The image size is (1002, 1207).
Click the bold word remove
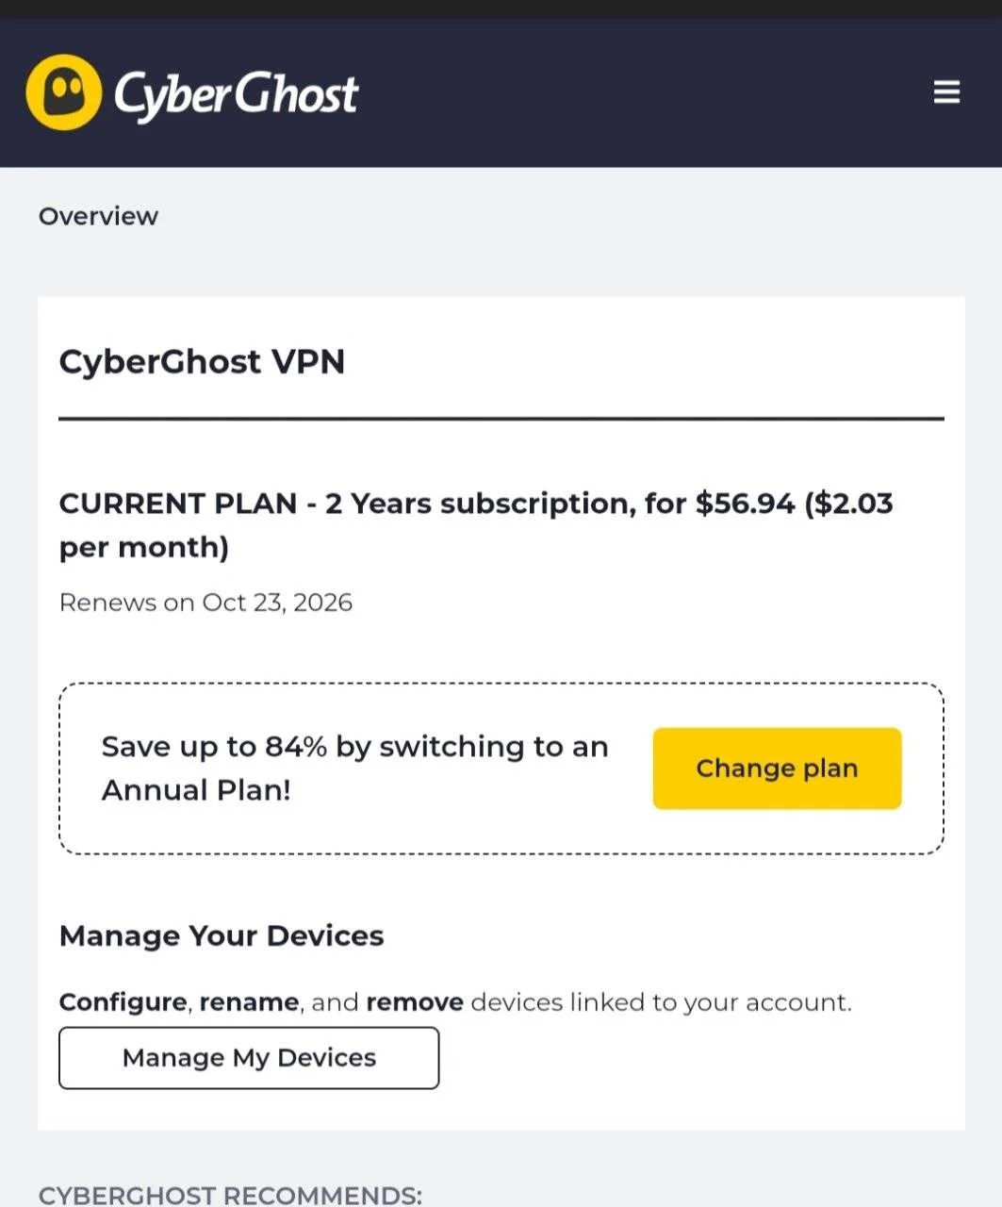point(415,1001)
